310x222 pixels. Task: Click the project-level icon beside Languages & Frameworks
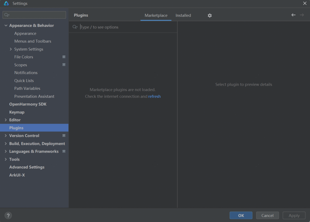pyautogui.click(x=64, y=151)
